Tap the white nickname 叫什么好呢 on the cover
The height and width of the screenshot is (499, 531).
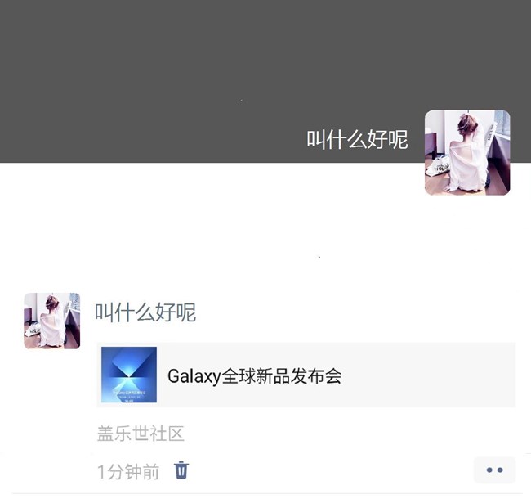click(357, 139)
